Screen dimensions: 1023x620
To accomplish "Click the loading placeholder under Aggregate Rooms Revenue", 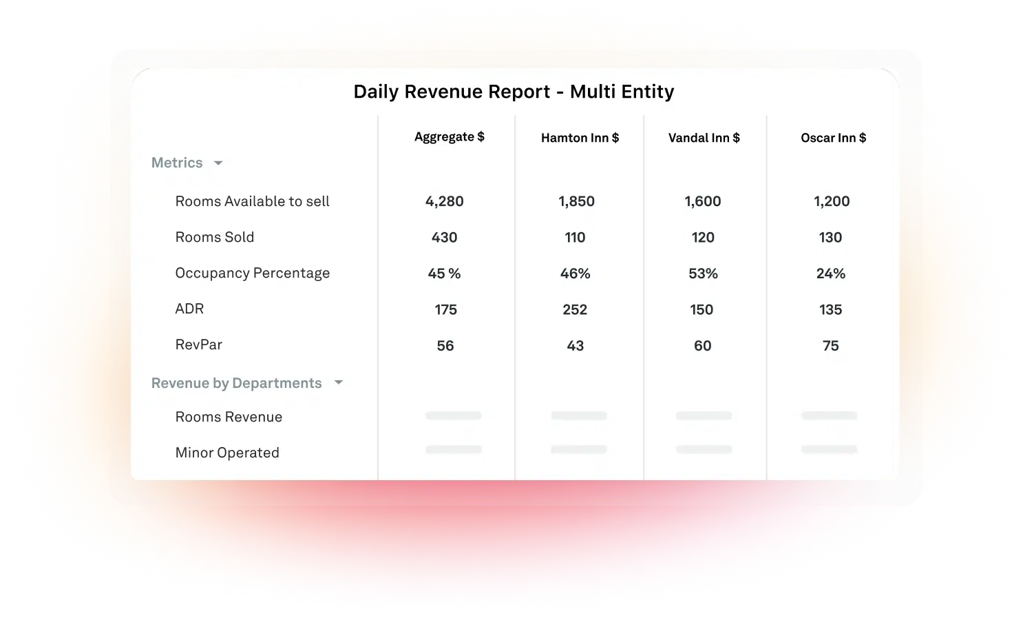I will (453, 415).
